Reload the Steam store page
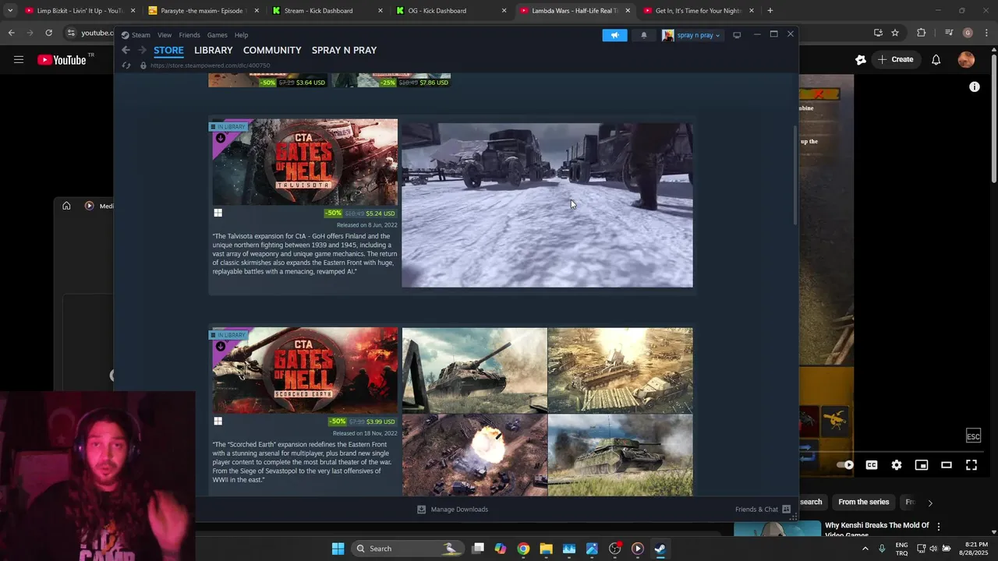 (126, 65)
